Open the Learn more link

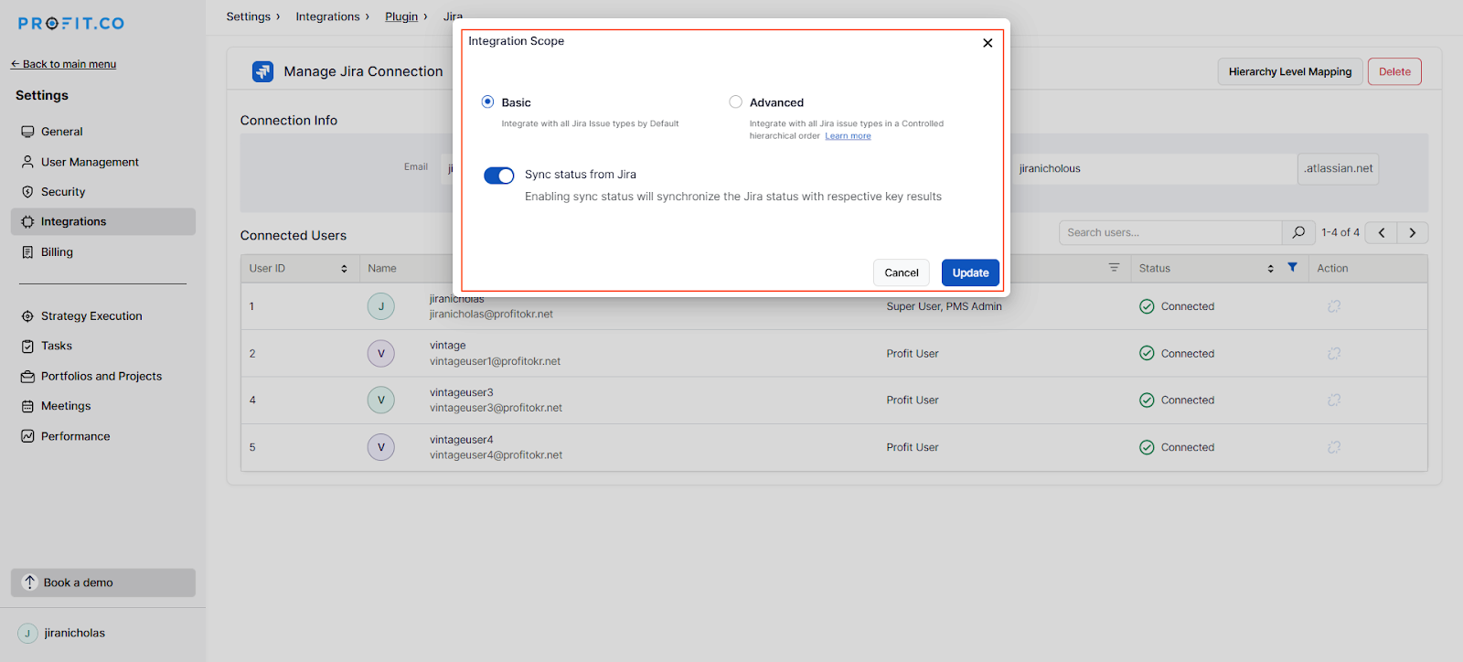[848, 136]
